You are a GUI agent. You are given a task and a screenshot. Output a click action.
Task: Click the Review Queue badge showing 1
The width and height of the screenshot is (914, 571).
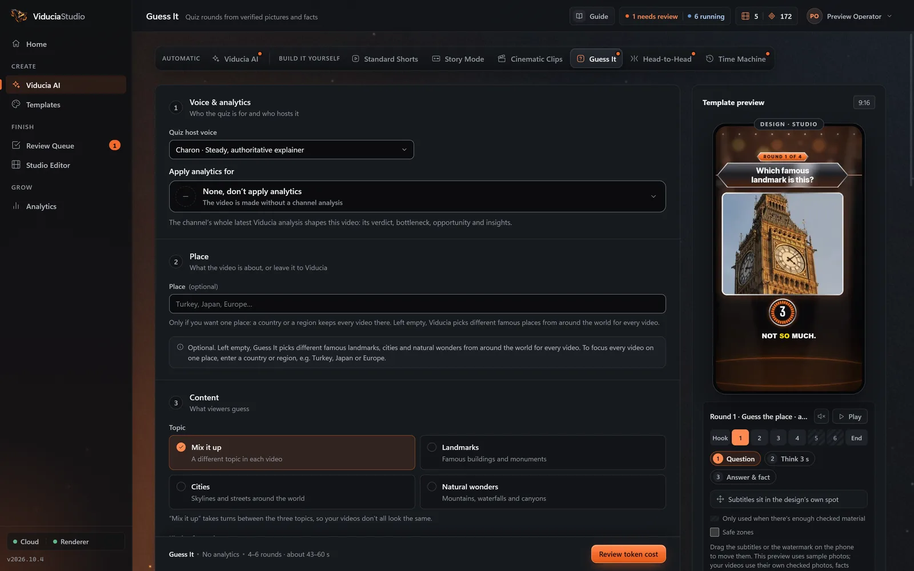(x=115, y=146)
